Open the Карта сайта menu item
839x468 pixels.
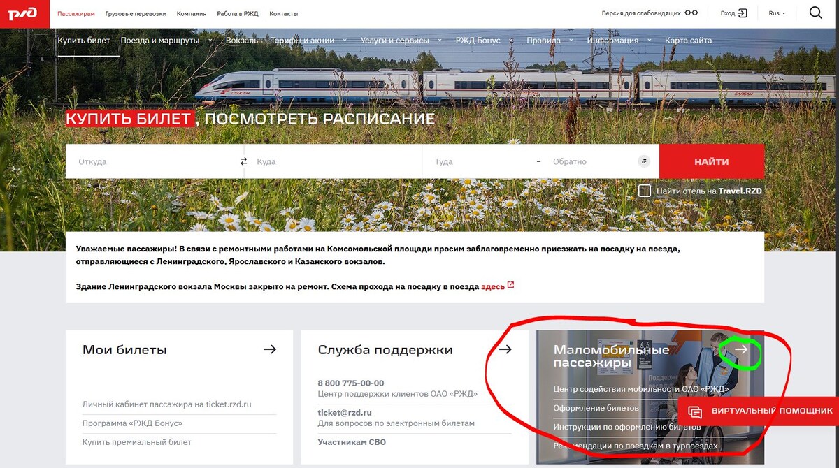coord(689,41)
